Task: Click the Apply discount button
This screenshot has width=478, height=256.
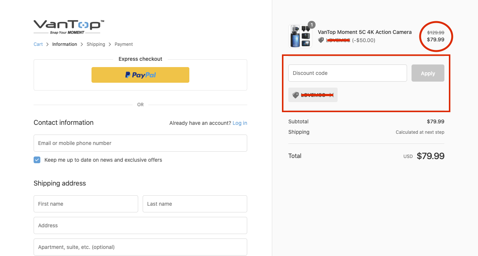Action: coord(428,73)
